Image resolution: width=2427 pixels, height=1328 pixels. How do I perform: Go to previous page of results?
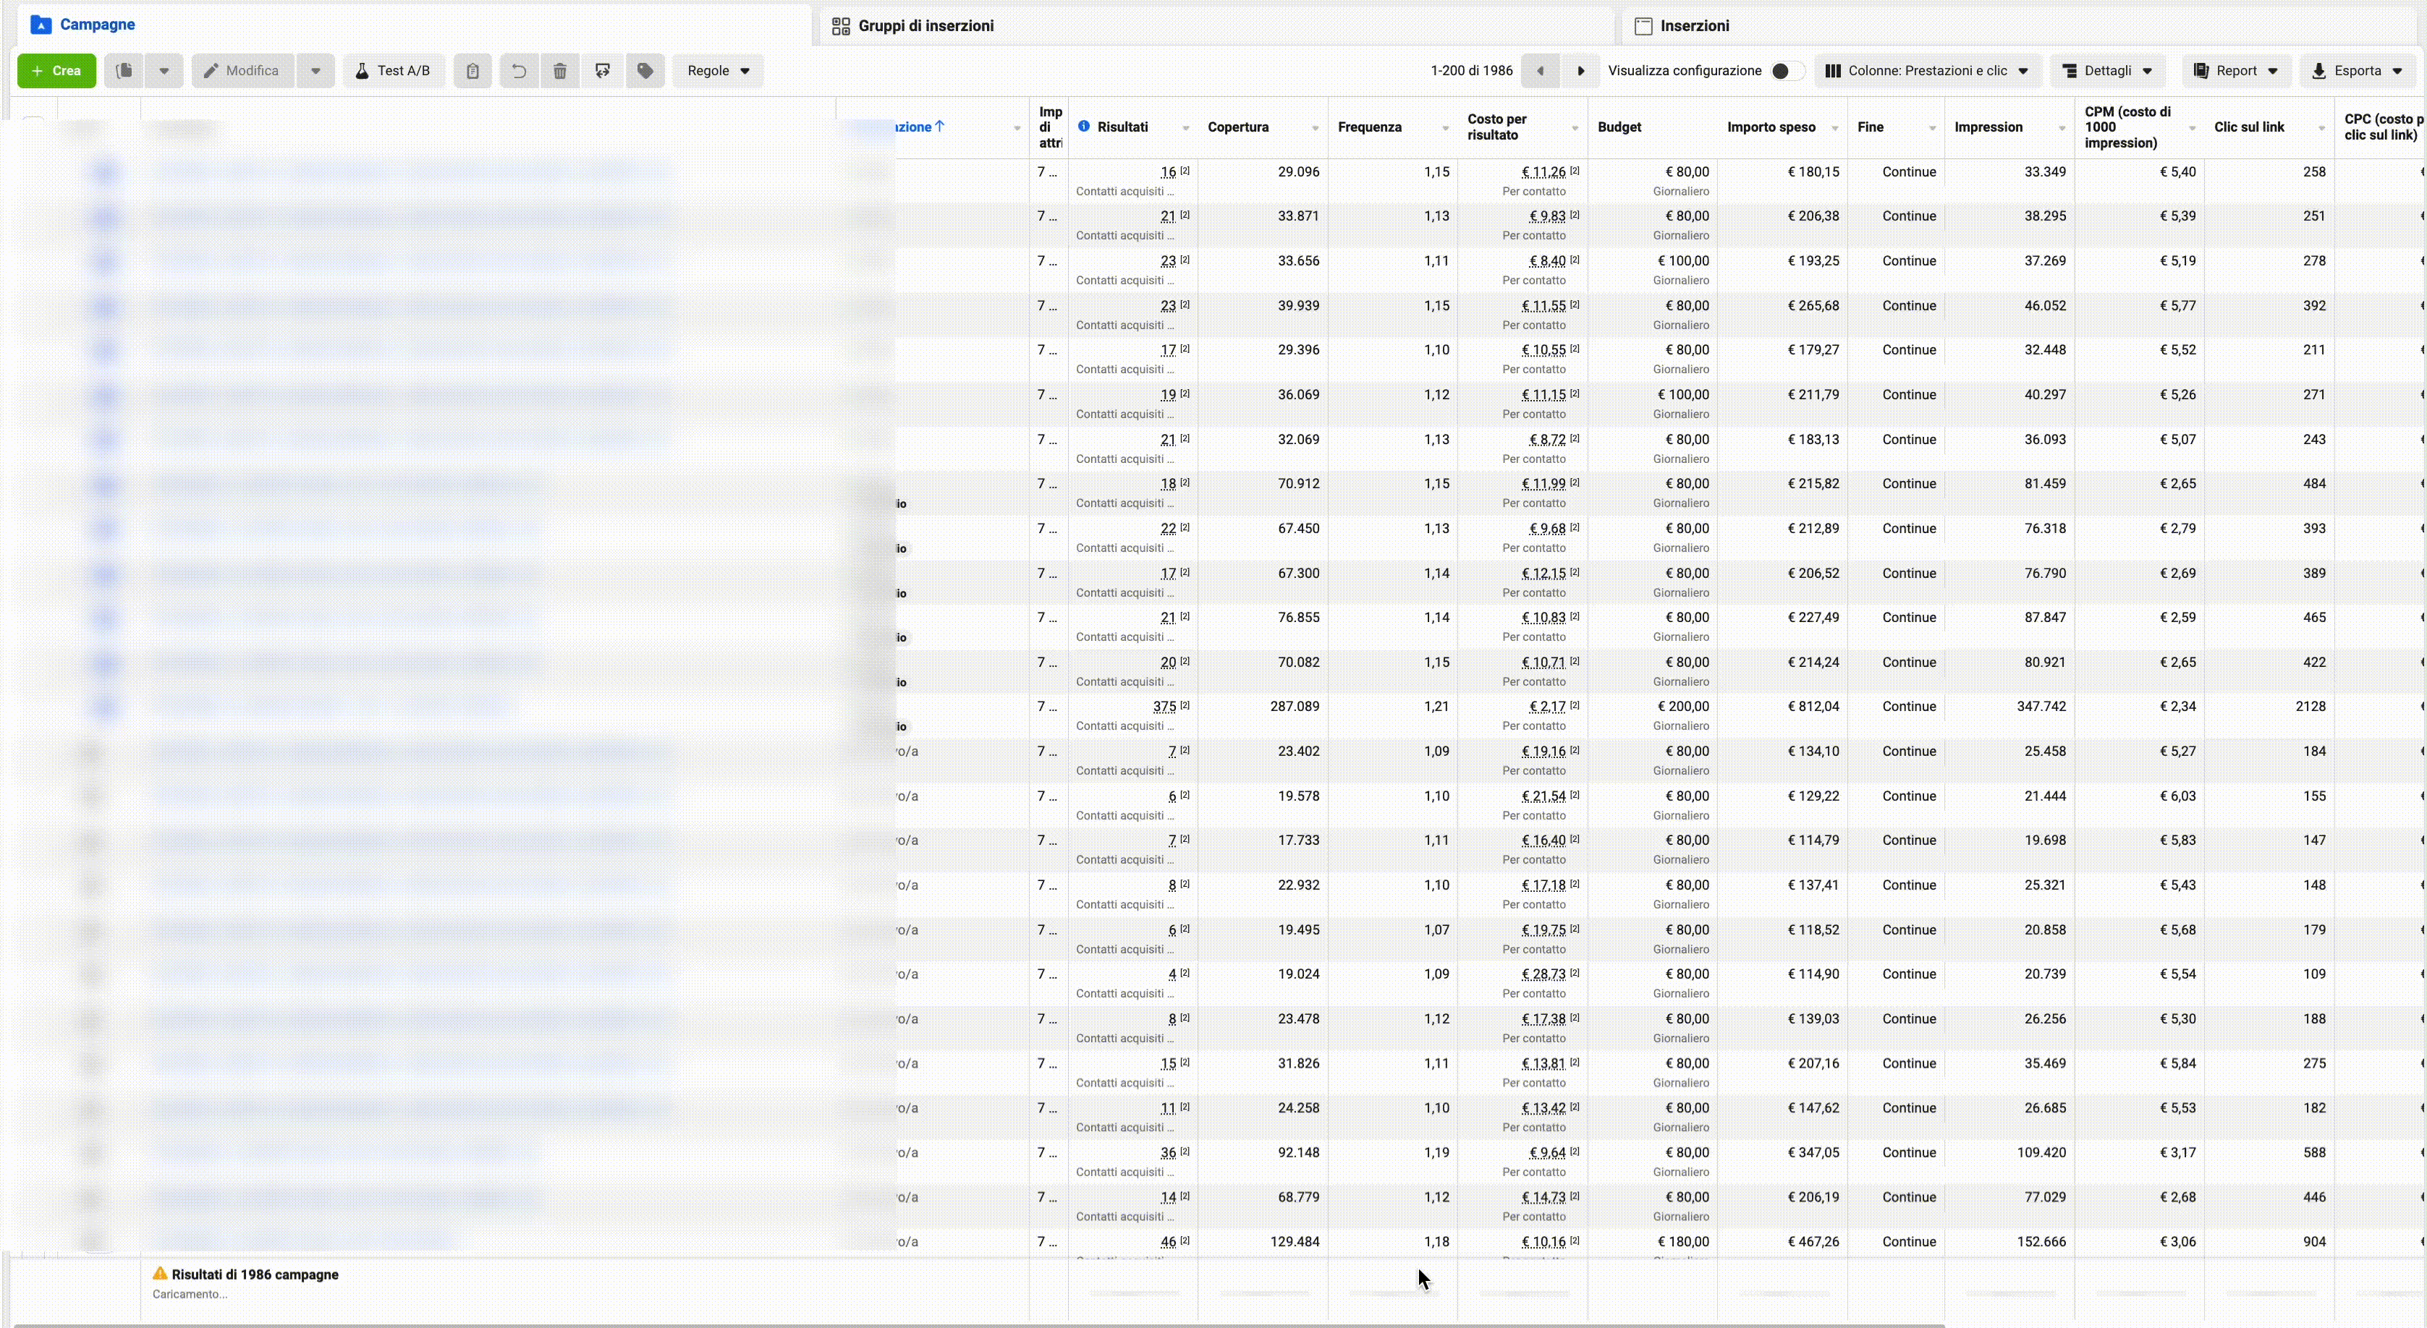1541,71
